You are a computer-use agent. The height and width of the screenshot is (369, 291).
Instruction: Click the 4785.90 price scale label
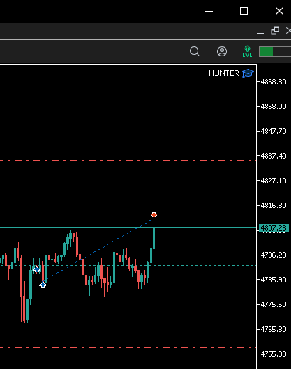coord(273,280)
